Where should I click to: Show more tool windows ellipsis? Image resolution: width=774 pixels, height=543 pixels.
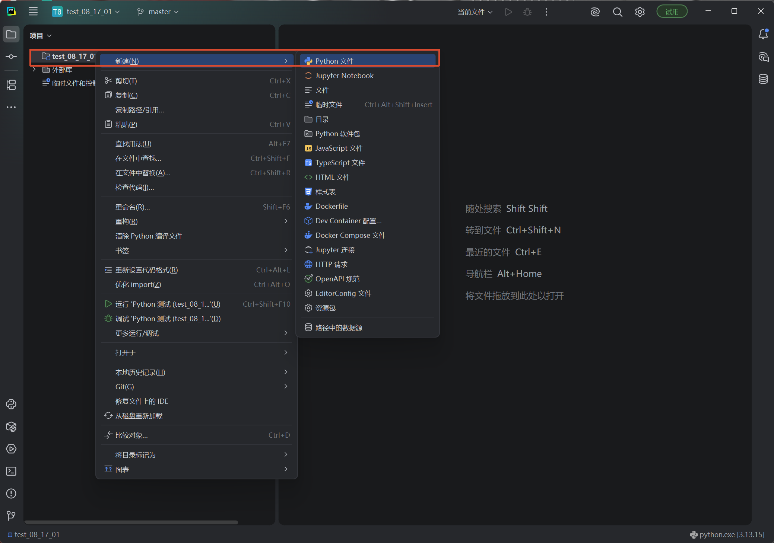(11, 107)
